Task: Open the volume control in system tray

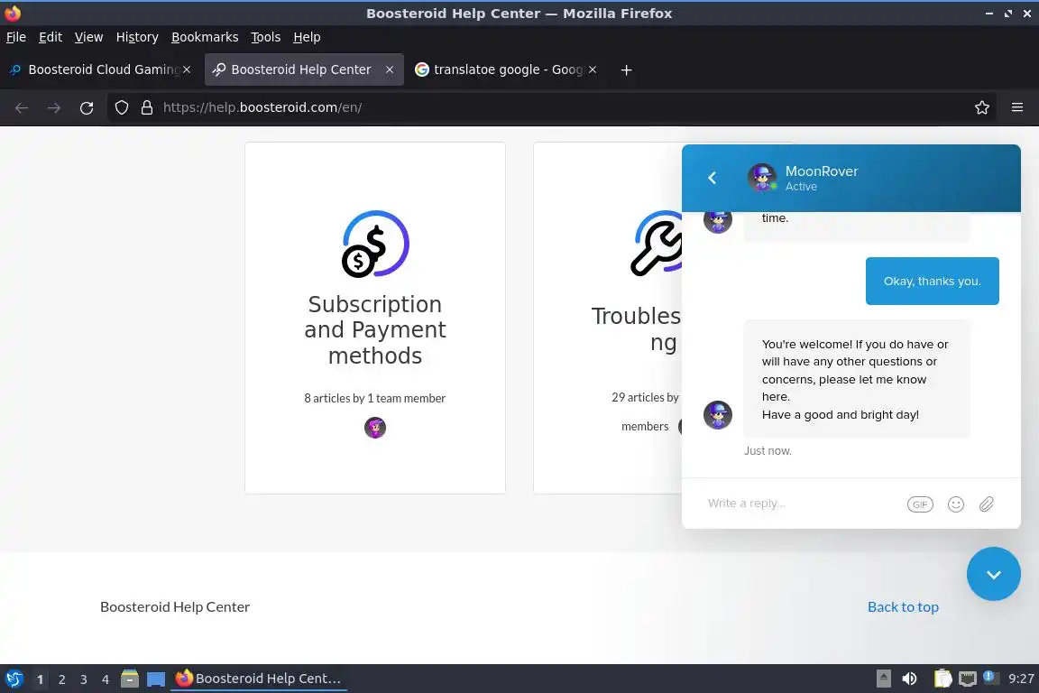Action: (x=910, y=679)
